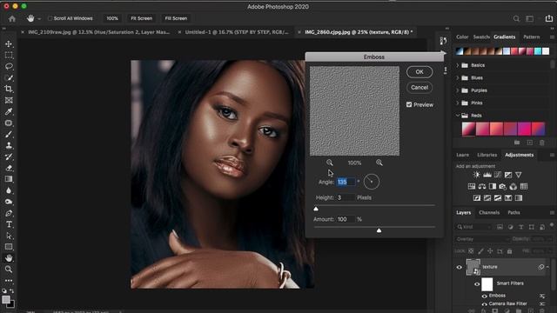Select the Zoom tool in the toolbar
Image resolution: width=557 pixels, height=313 pixels.
click(9, 270)
